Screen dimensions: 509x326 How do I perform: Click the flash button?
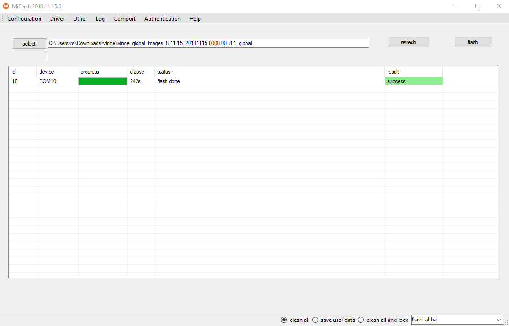pos(473,42)
